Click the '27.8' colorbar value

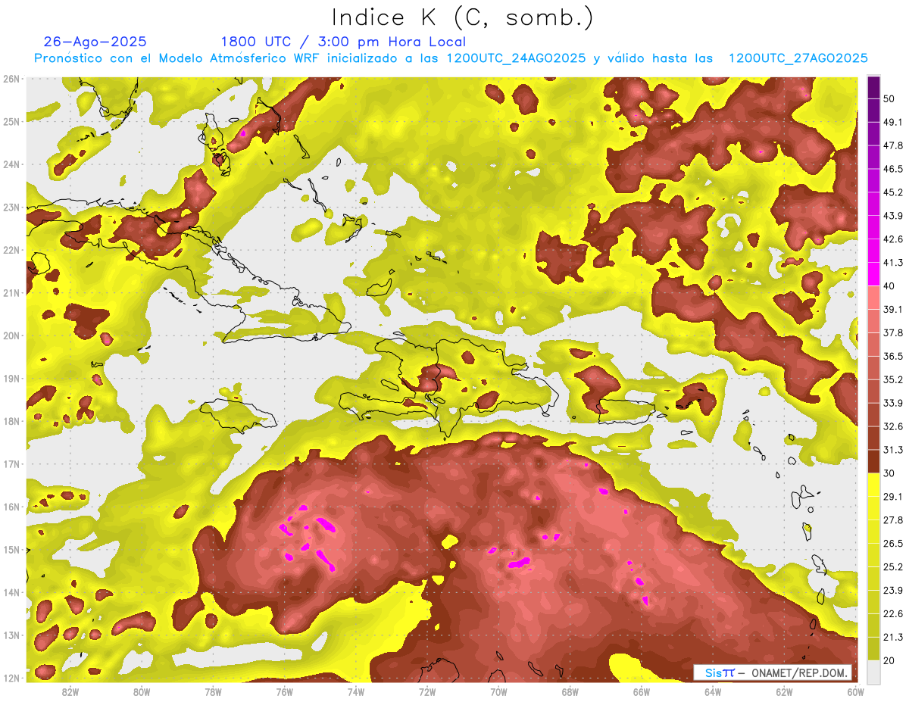[893, 519]
